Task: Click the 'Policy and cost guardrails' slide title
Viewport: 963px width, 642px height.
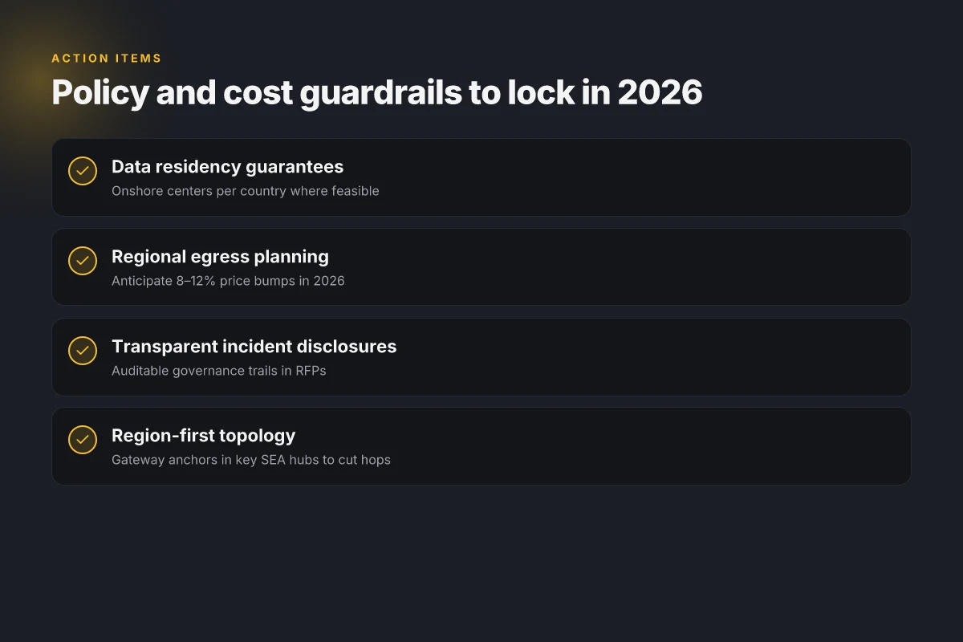Action: pyautogui.click(x=377, y=93)
